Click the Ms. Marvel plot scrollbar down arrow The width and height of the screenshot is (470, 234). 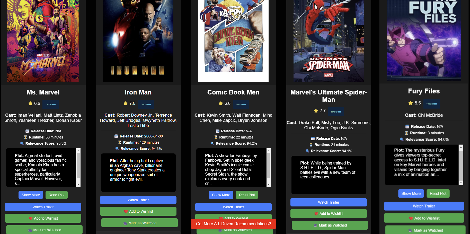(78, 185)
